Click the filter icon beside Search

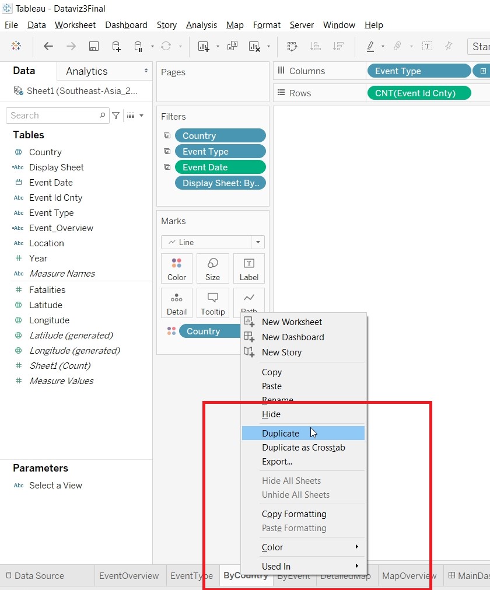pyautogui.click(x=116, y=116)
